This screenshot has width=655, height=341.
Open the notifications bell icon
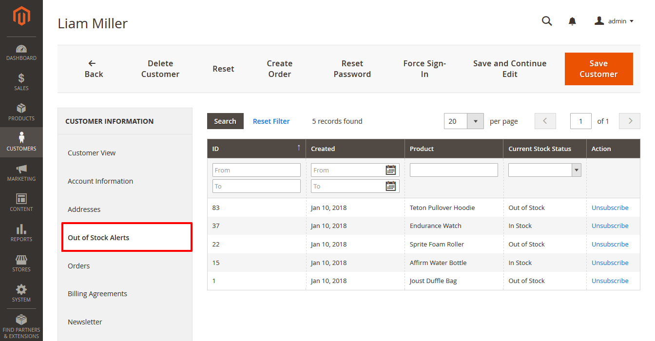pos(572,21)
